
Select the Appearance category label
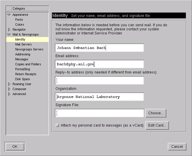(20, 15)
